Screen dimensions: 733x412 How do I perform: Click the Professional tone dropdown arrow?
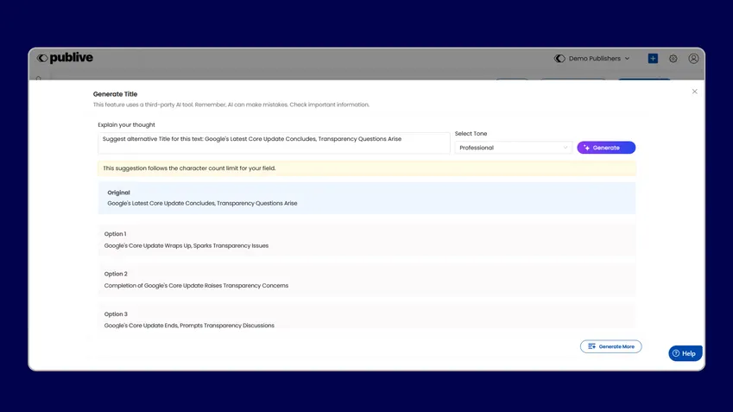tap(566, 148)
